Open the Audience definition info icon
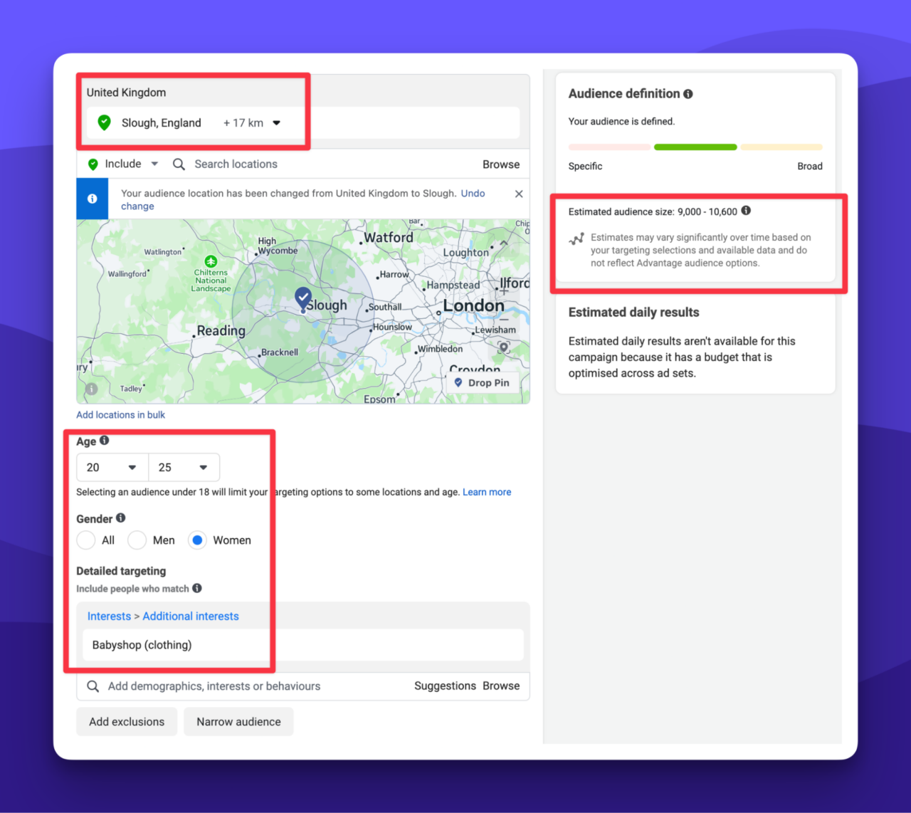Screen dimensions: 911x813 688,93
